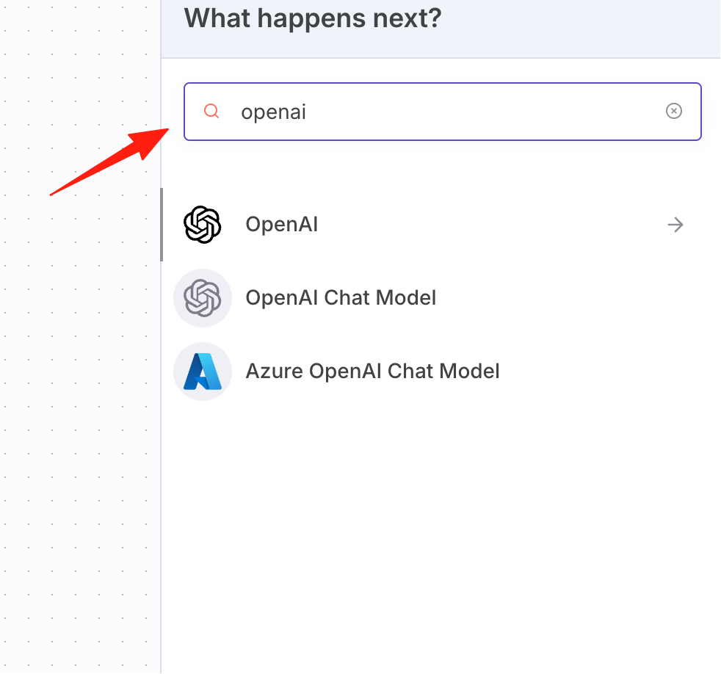
Task: Click the blue Azure logo icon
Action: pos(203,372)
